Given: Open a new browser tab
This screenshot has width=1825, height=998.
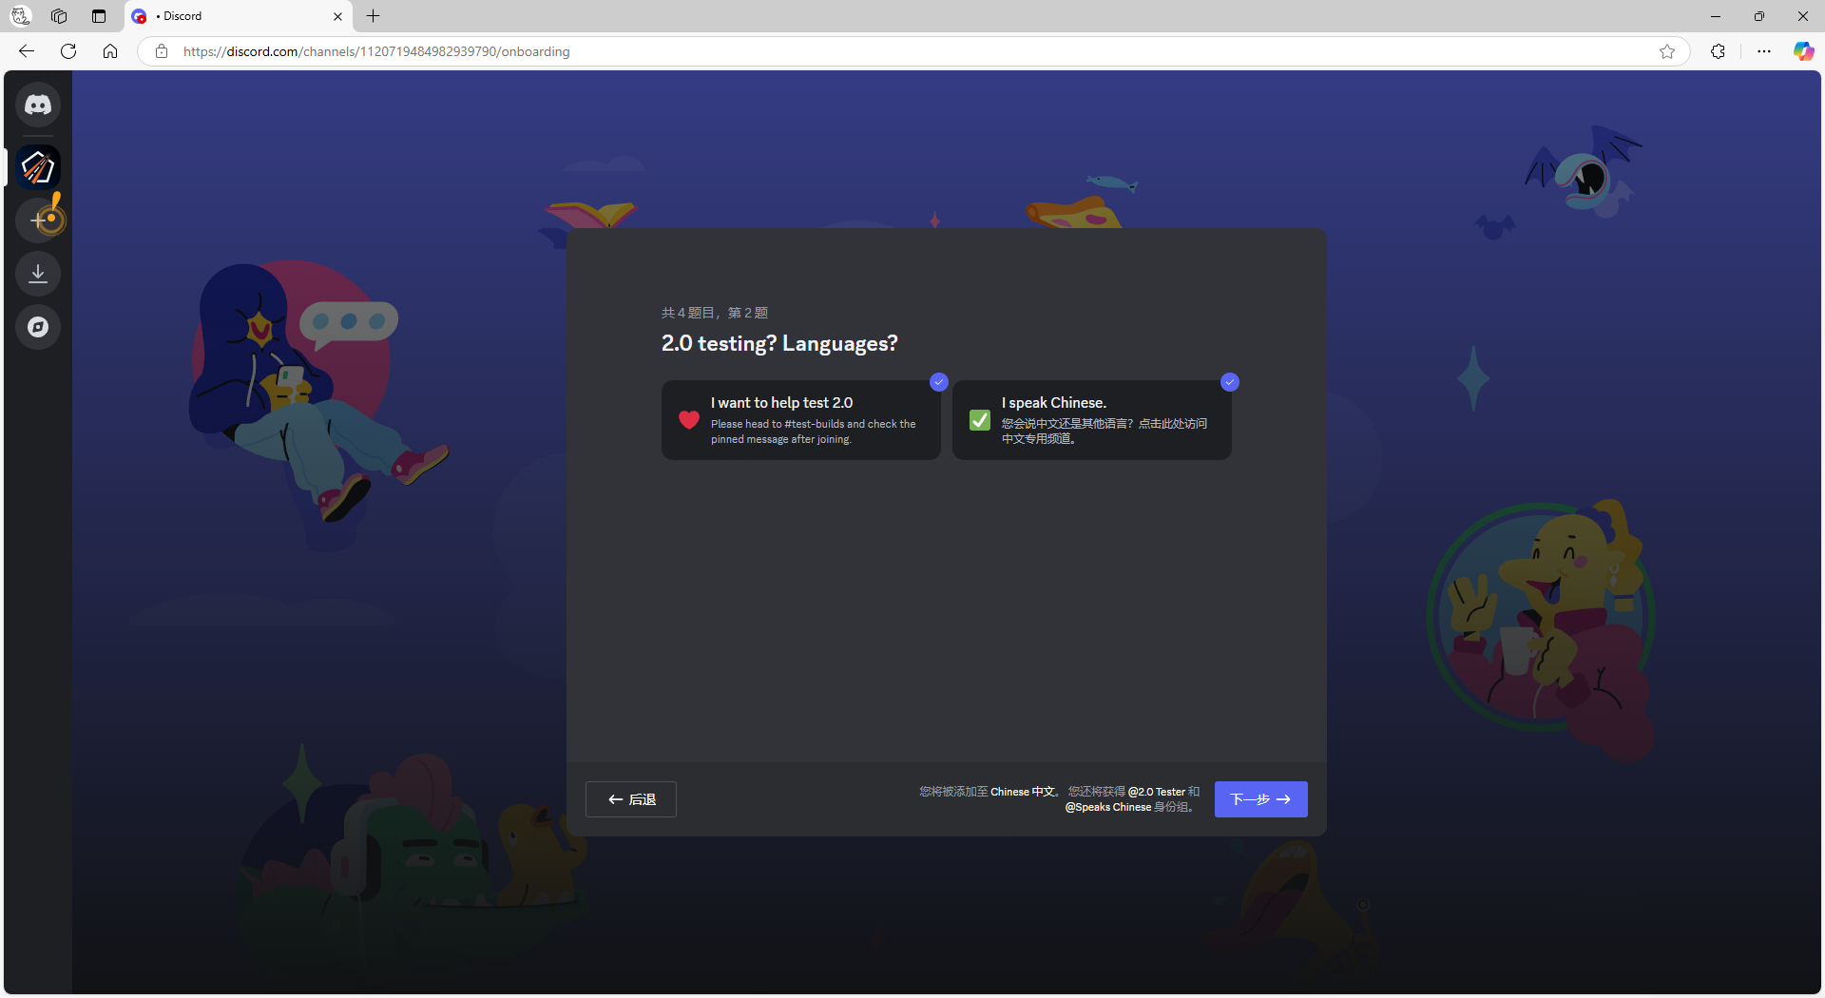Looking at the screenshot, I should pos(374,16).
